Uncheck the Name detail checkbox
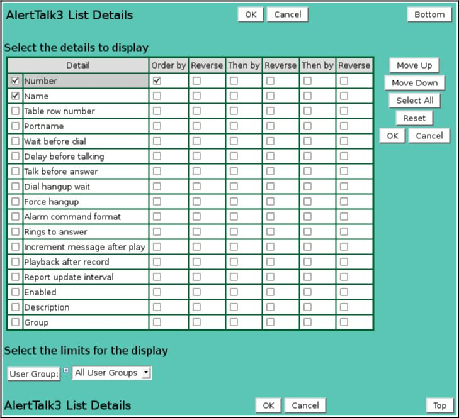This screenshot has width=459, height=418. pos(15,96)
